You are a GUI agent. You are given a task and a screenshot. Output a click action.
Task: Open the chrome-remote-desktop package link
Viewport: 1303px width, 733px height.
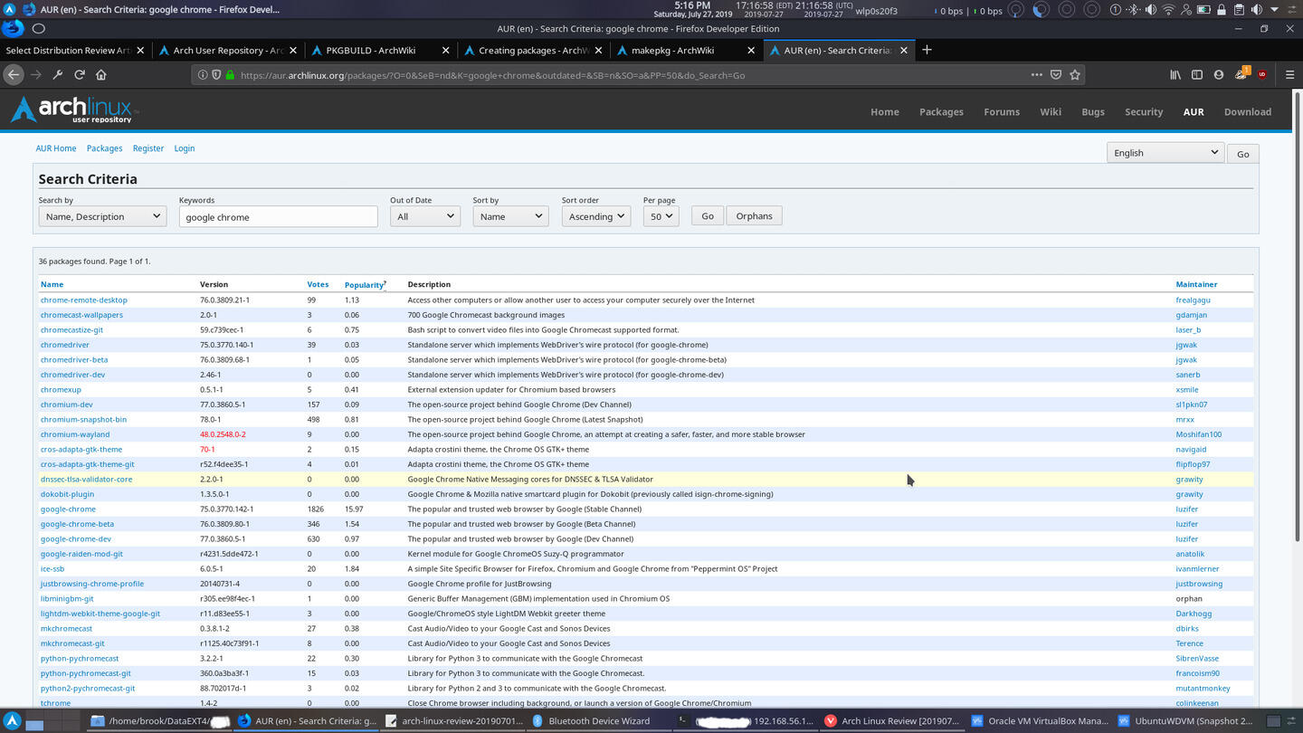pos(84,300)
